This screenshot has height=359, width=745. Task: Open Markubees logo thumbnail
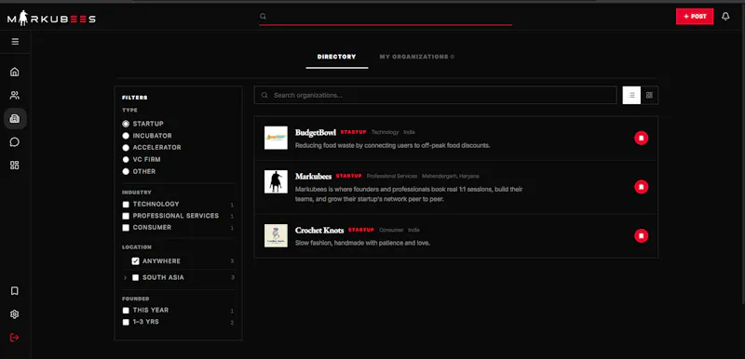(x=276, y=181)
